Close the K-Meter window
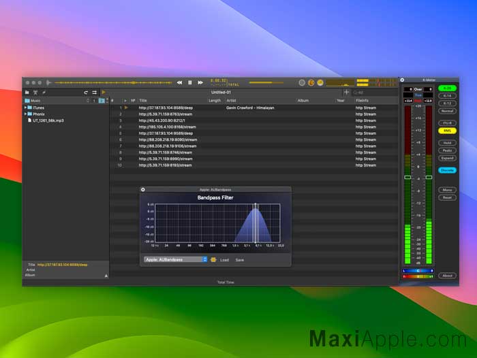477x358 pixels. coord(402,80)
